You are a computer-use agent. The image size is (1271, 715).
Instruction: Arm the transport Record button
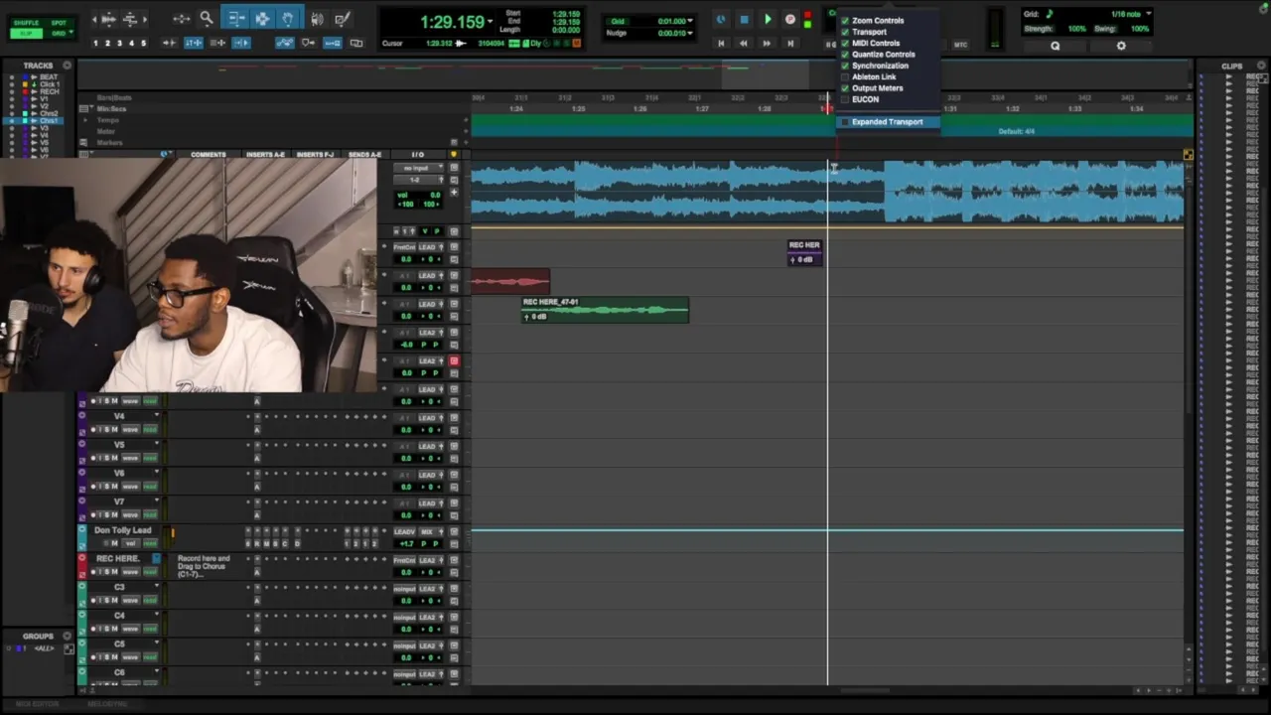coord(790,19)
